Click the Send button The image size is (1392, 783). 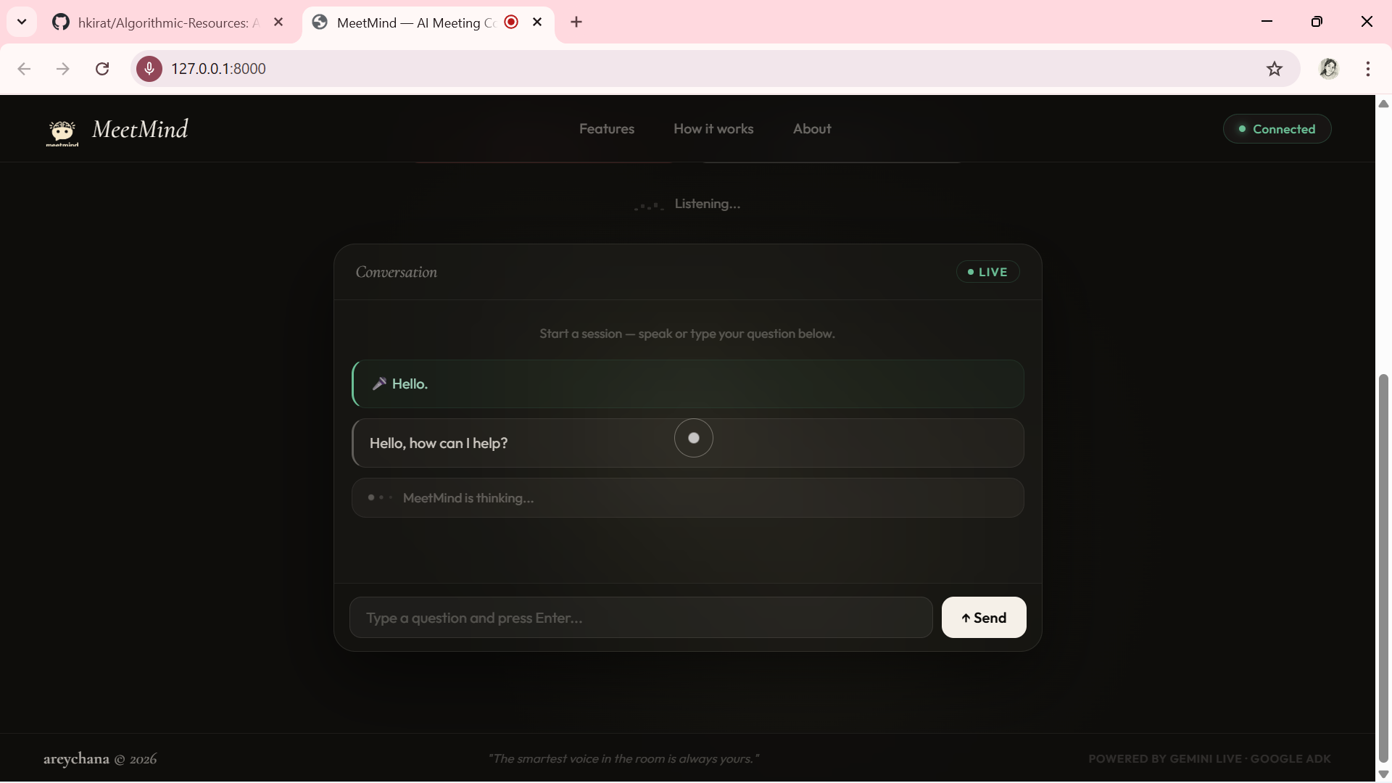[x=984, y=618]
